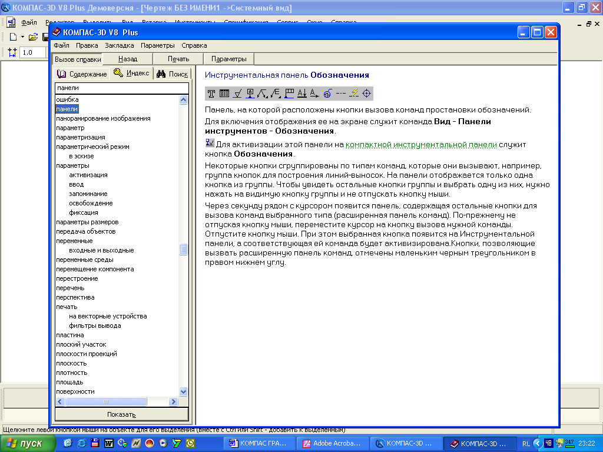Screen dimensions: 603x452
Task: Select the index entry параметры размеров
Action: 87,222
